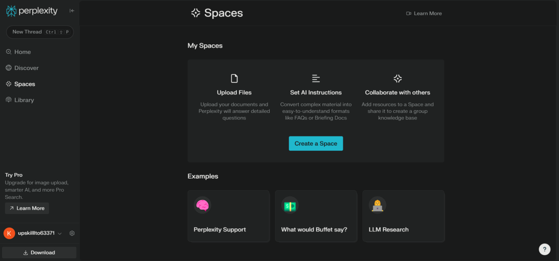The image size is (559, 261).
Task: Click the brain icon on Perplexity Support
Action: click(x=203, y=205)
